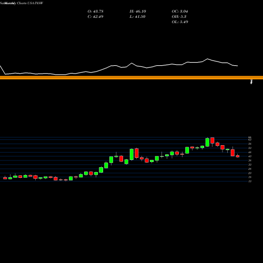The width and height of the screenshot is (263, 263).
Task: Click the 'OL: 5.49' reading
Action: coord(180,22)
